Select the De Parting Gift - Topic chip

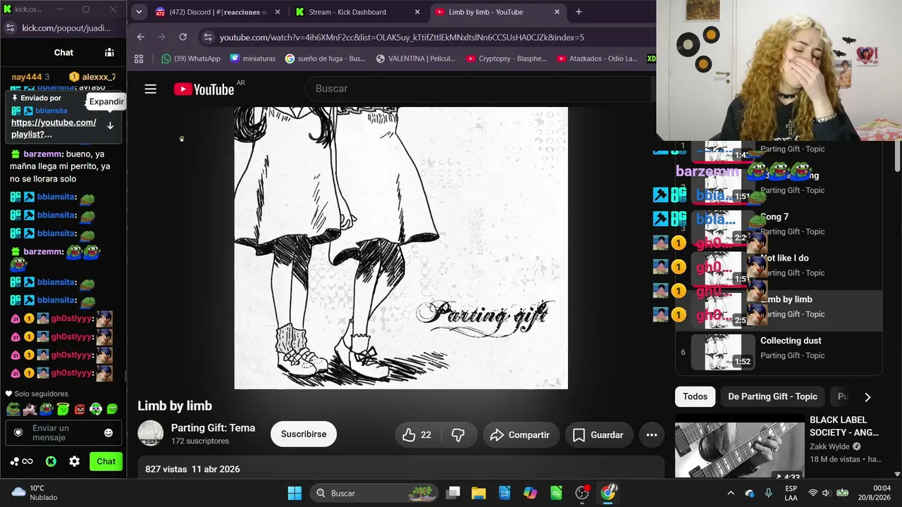[x=772, y=396]
